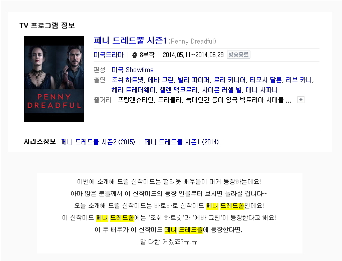Open series link 페니 드레드풀 시즌2 (2015)
Viewport: 342px width, 261px height.
pyautogui.click(x=98, y=142)
